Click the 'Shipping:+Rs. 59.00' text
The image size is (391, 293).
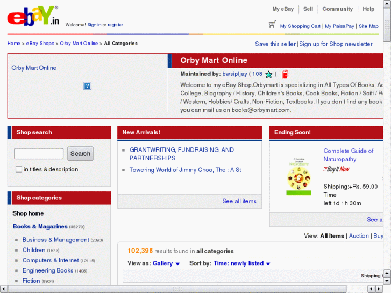pos(350,187)
